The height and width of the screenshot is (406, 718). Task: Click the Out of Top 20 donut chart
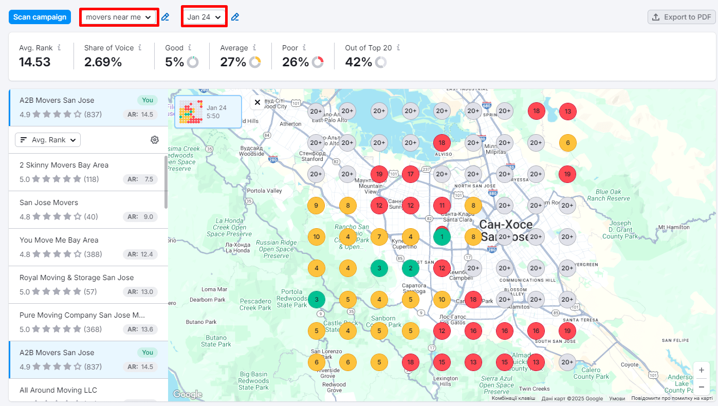(381, 62)
